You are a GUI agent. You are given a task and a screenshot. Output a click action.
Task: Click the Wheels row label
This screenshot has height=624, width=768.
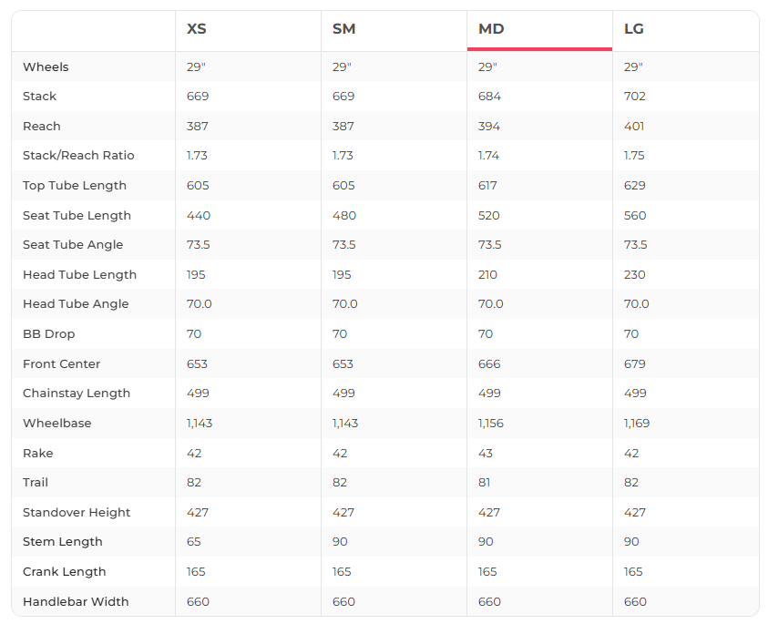pos(46,66)
